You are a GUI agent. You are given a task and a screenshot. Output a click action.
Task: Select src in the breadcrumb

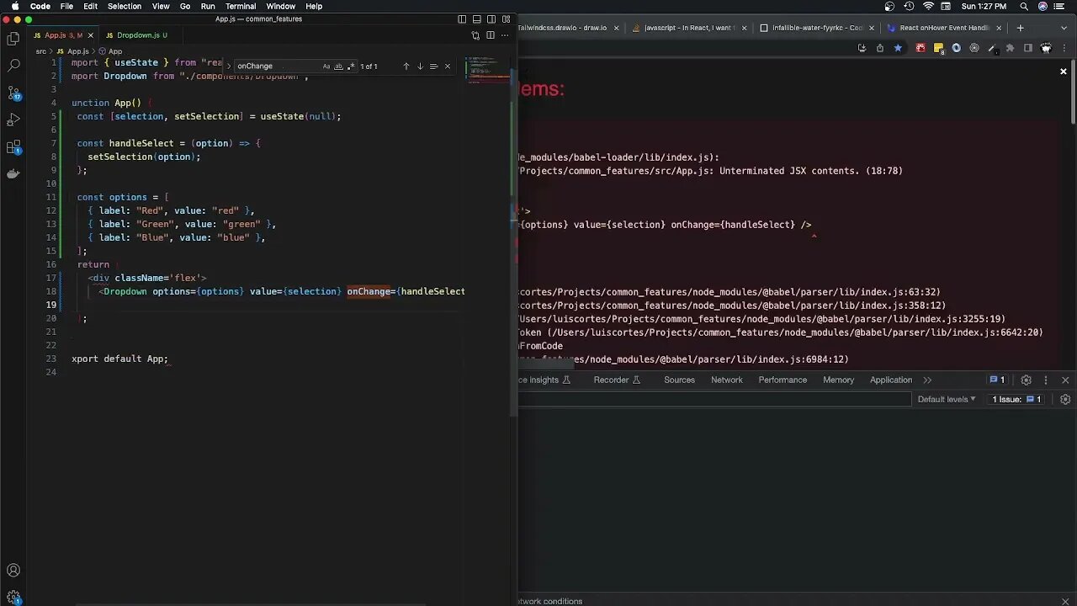coord(40,51)
